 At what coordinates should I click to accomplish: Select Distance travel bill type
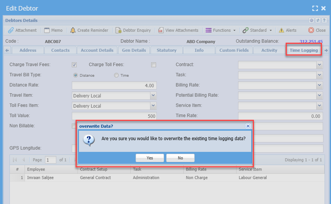coord(75,75)
